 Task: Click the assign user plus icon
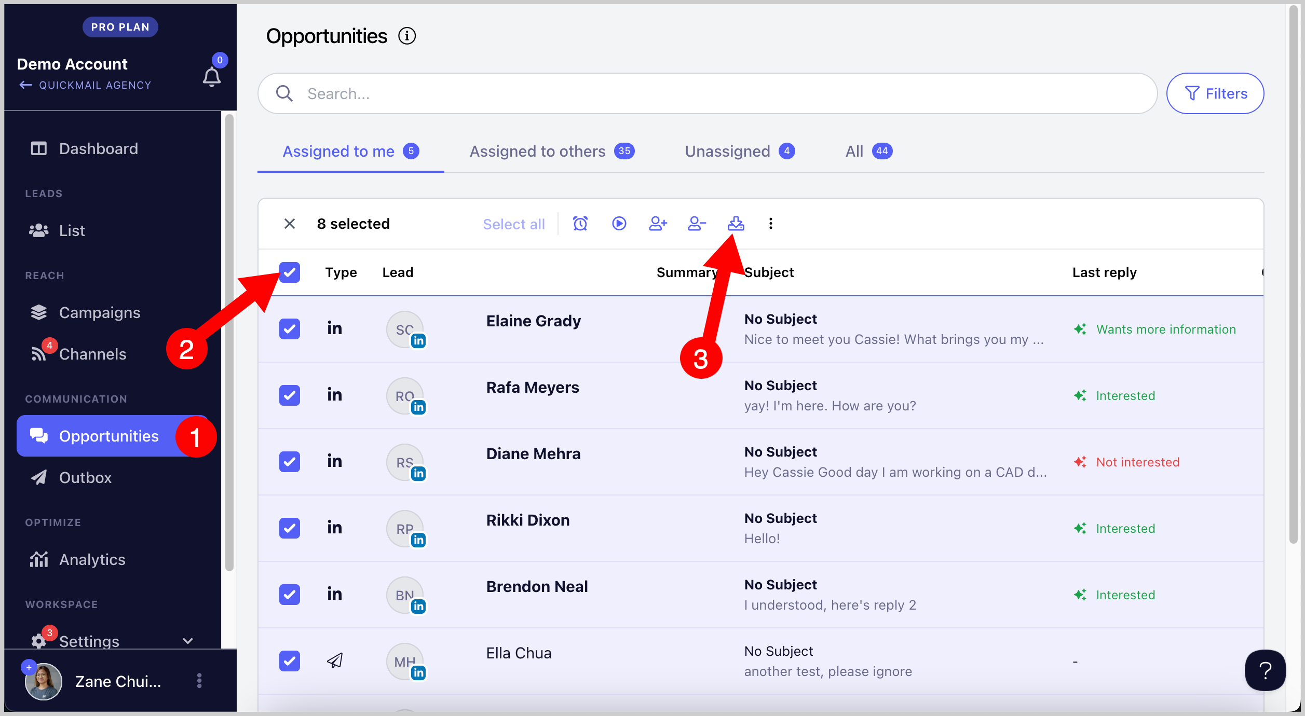(658, 224)
